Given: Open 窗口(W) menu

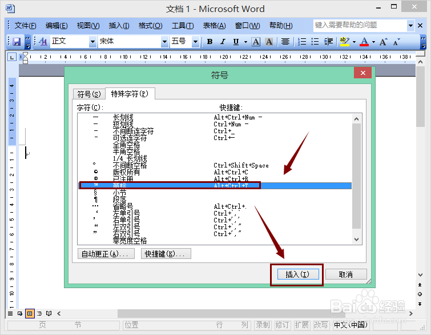Looking at the screenshot, I should pyautogui.click(x=247, y=26).
